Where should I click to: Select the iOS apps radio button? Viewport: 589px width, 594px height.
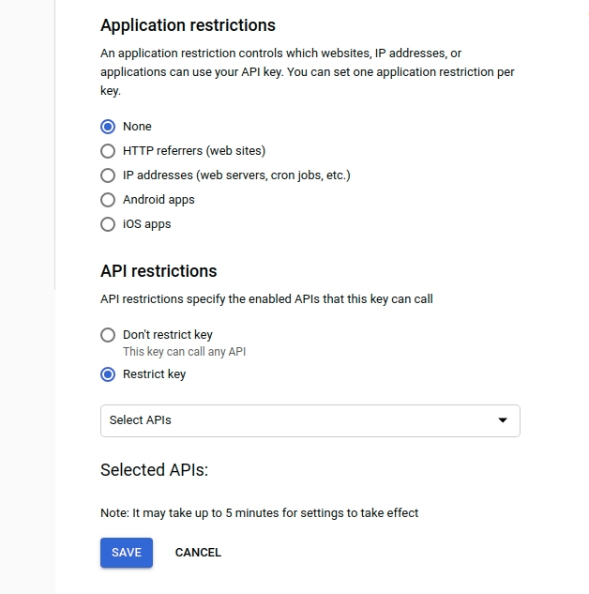click(x=108, y=224)
